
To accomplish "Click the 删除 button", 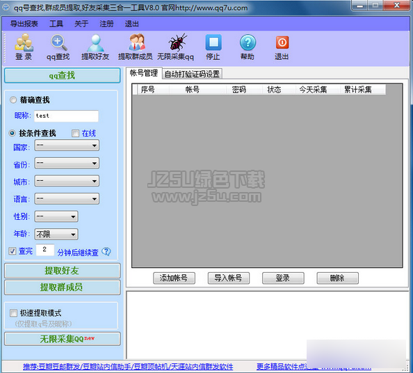I will [338, 278].
